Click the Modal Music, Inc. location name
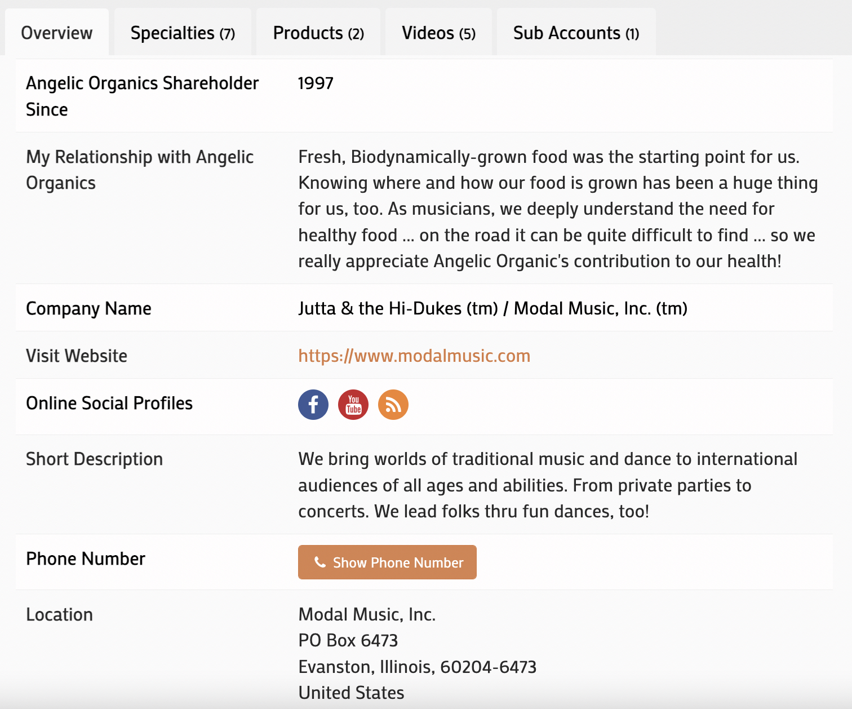The image size is (852, 709). pyautogui.click(x=367, y=614)
